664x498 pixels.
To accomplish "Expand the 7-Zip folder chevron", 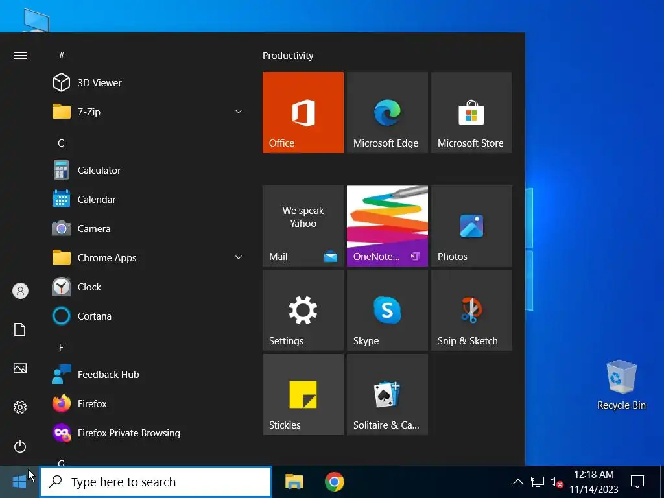I will [x=239, y=112].
